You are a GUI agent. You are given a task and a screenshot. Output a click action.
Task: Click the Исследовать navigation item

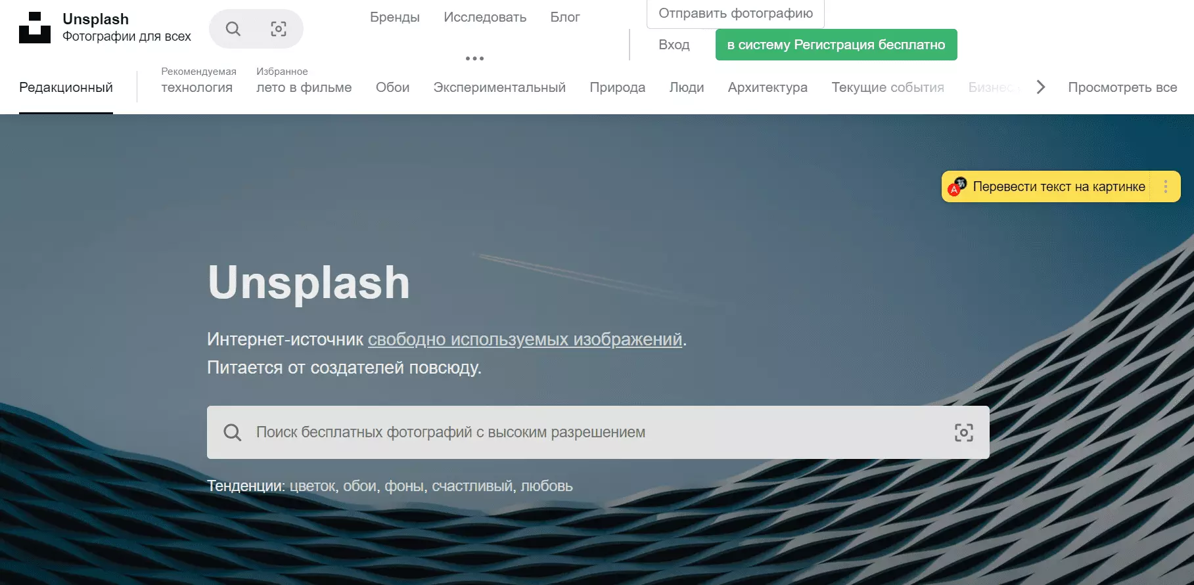coord(485,17)
